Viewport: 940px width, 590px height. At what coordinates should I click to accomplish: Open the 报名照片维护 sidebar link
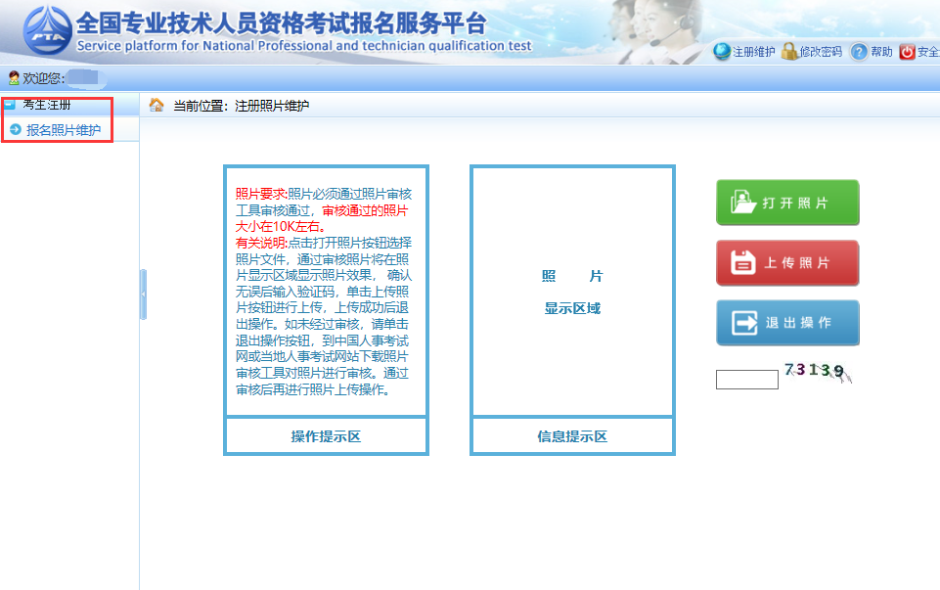point(63,129)
